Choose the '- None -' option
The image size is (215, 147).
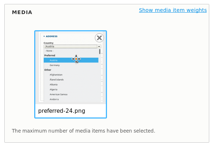coord(49,51)
